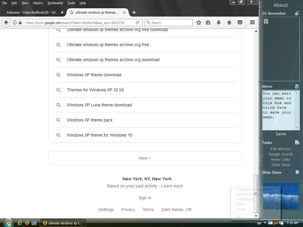The width and height of the screenshot is (303, 227).
Task: Open the View menu
Action: click(x=25, y=3)
